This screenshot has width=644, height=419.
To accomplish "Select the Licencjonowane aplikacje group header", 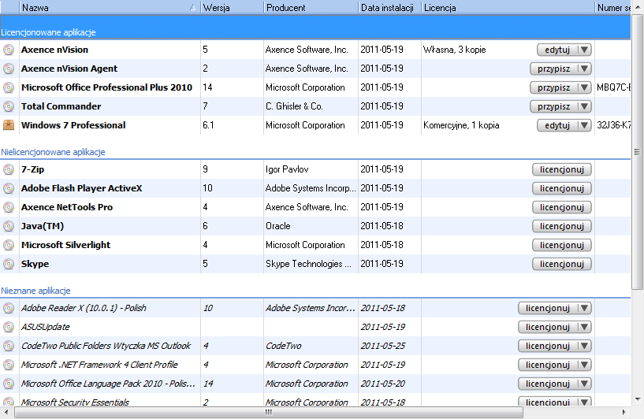I will point(315,28).
